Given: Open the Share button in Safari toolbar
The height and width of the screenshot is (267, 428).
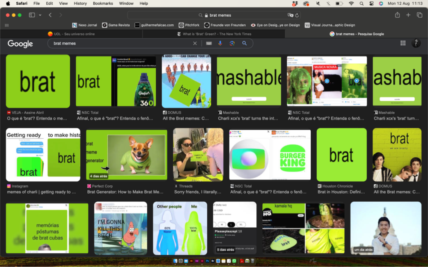Looking at the screenshot, I should (x=398, y=15).
